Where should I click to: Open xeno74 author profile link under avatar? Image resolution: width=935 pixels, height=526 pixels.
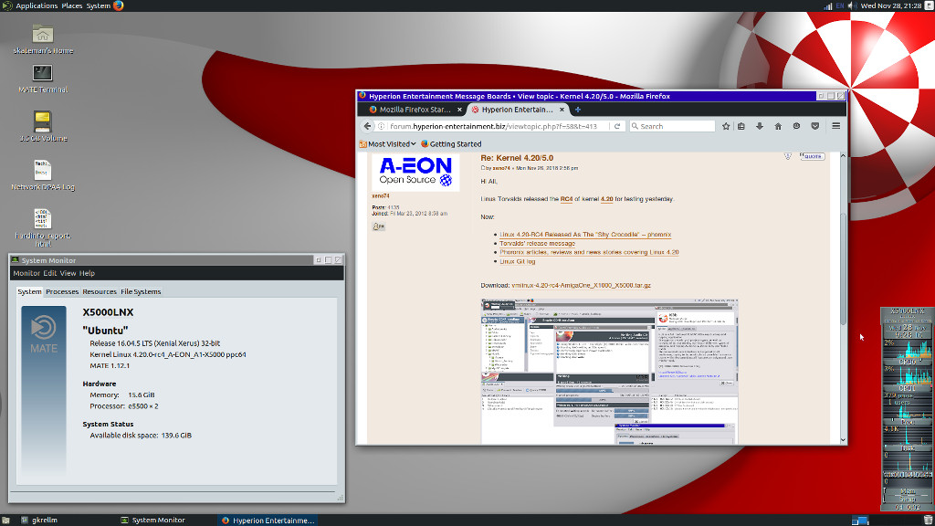(381, 196)
